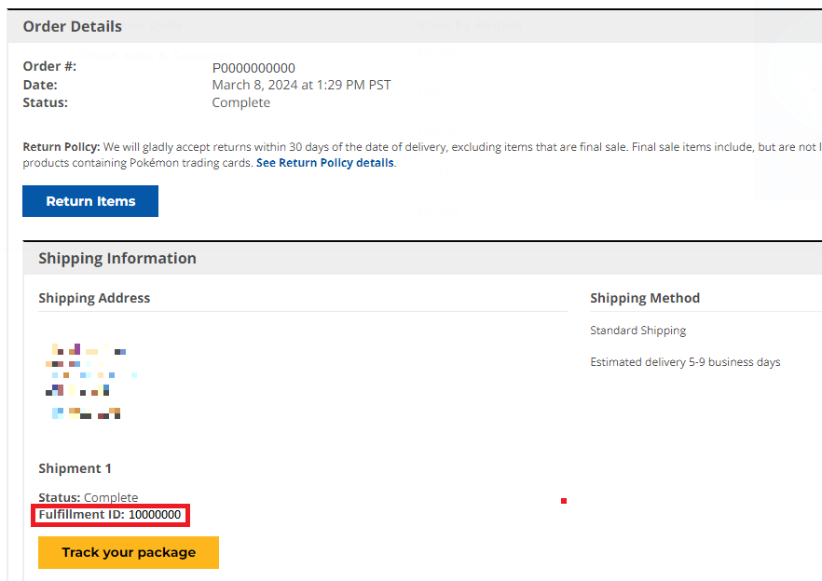Viewport: 822px width, 581px height.
Task: Click the small red square marker
Action: (x=564, y=501)
